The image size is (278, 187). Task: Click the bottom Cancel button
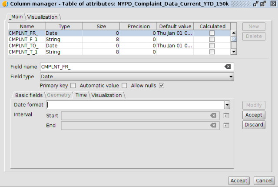[263, 180]
